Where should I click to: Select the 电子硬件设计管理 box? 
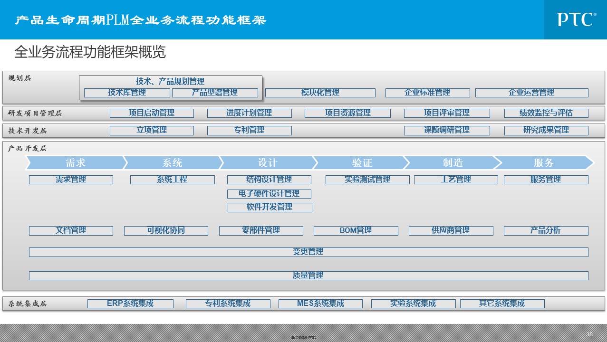click(x=269, y=194)
